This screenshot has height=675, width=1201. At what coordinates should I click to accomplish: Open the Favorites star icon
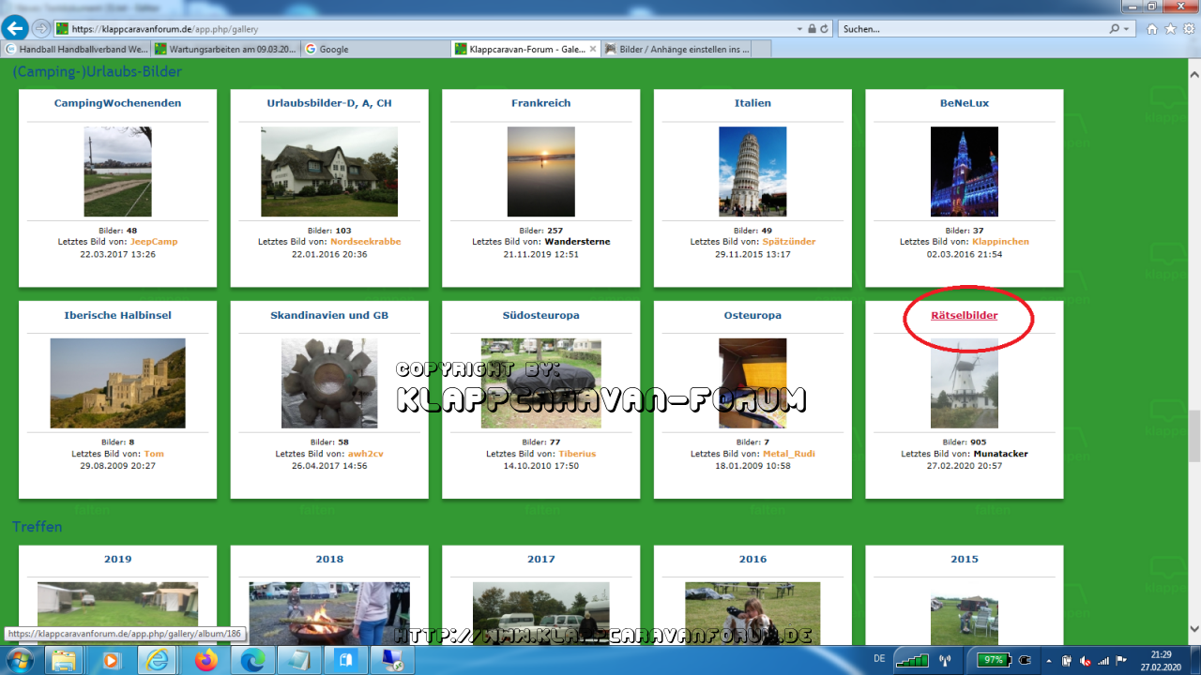click(x=1170, y=29)
